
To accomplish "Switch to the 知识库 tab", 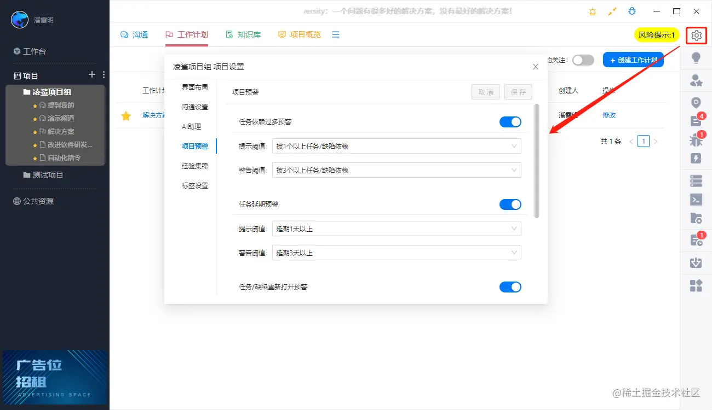I will point(243,34).
